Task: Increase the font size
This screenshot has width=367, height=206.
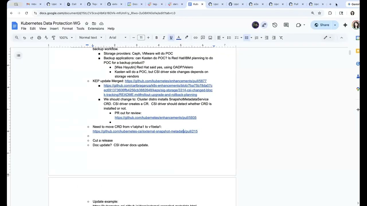Action: click(x=148, y=37)
